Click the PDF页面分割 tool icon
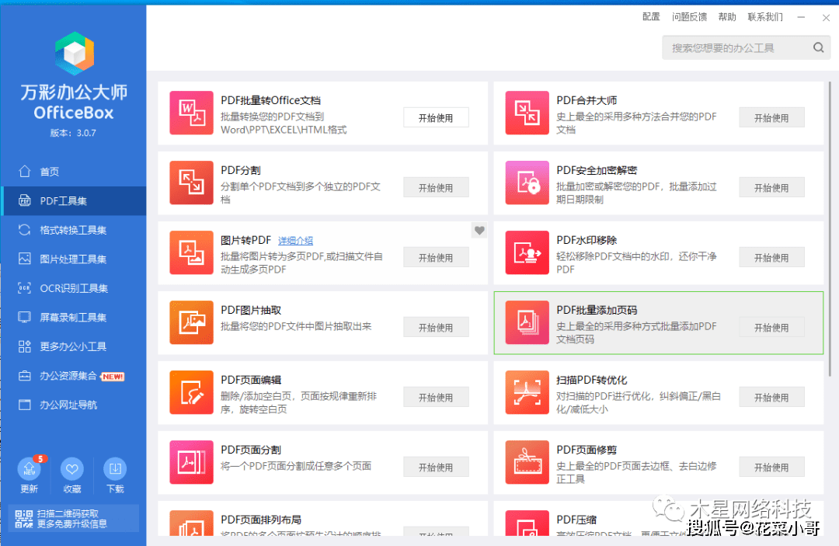The width and height of the screenshot is (839, 546). [x=191, y=462]
